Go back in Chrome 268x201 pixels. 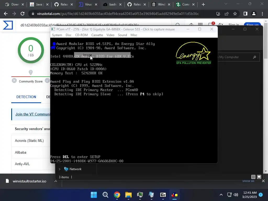tap(6, 14)
